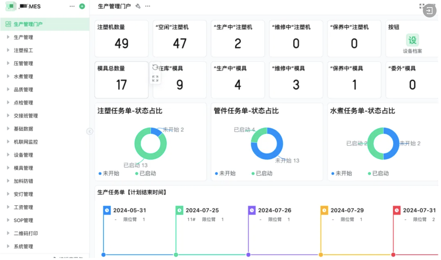Click the blue clock icon for 2024-05-31
The height and width of the screenshot is (260, 441).
[x=107, y=210]
